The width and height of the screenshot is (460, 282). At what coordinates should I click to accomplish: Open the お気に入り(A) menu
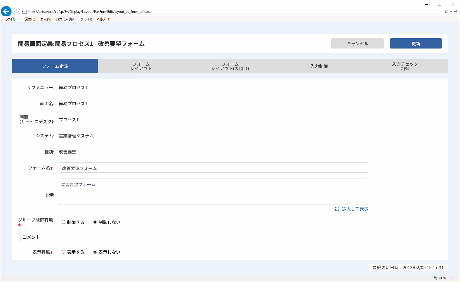point(66,19)
